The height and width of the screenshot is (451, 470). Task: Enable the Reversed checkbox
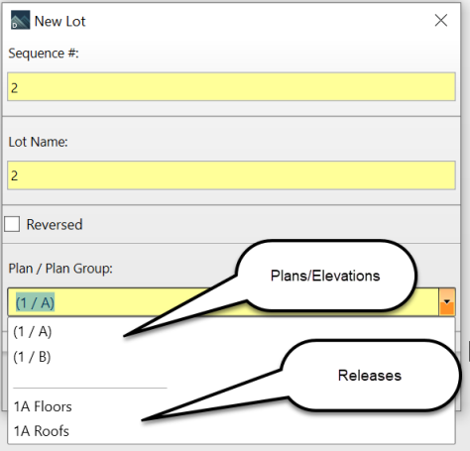(12, 224)
